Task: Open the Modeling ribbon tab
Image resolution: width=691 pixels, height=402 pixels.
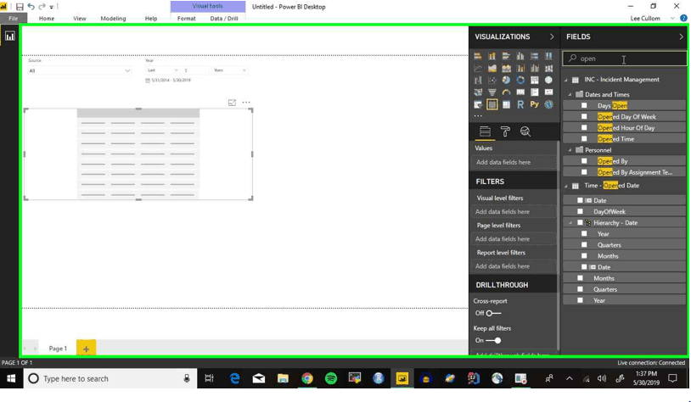Action: click(113, 19)
